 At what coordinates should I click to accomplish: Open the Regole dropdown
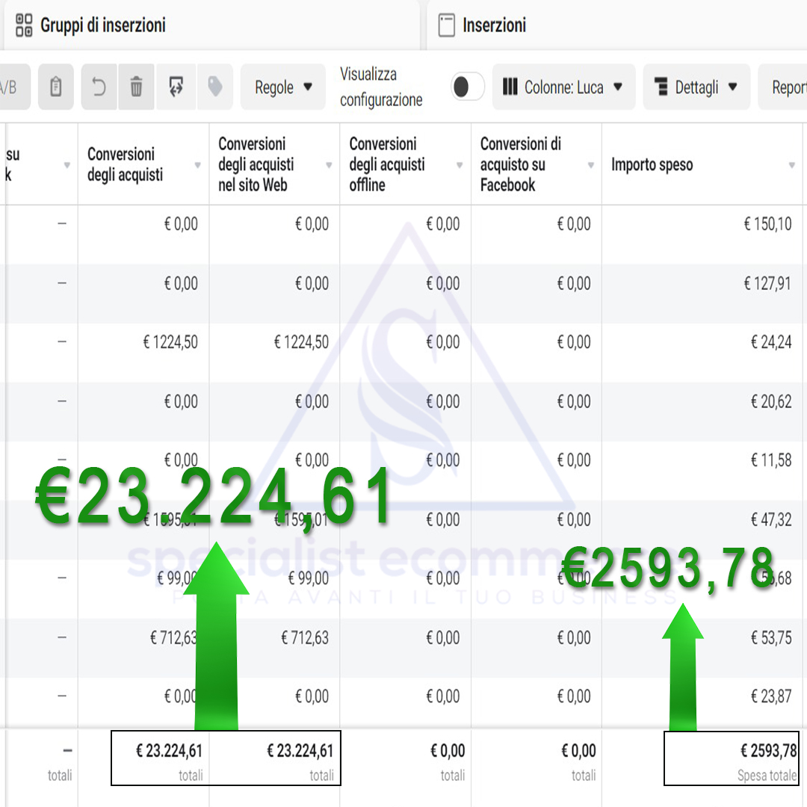[283, 87]
